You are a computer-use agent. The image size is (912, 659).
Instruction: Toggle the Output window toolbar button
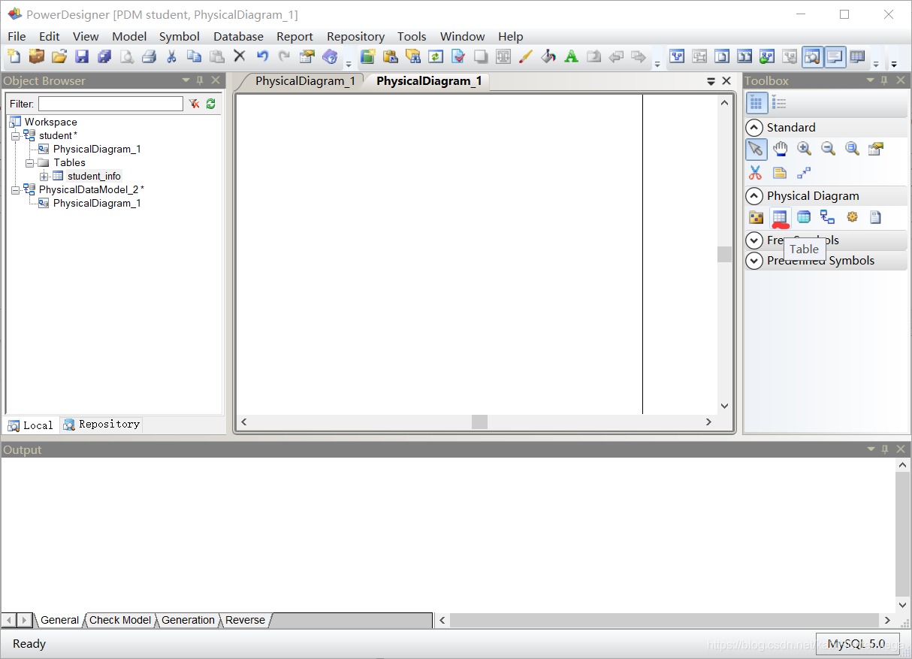pos(835,56)
